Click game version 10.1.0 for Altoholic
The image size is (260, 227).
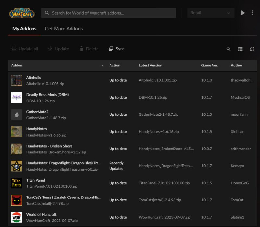point(207,80)
